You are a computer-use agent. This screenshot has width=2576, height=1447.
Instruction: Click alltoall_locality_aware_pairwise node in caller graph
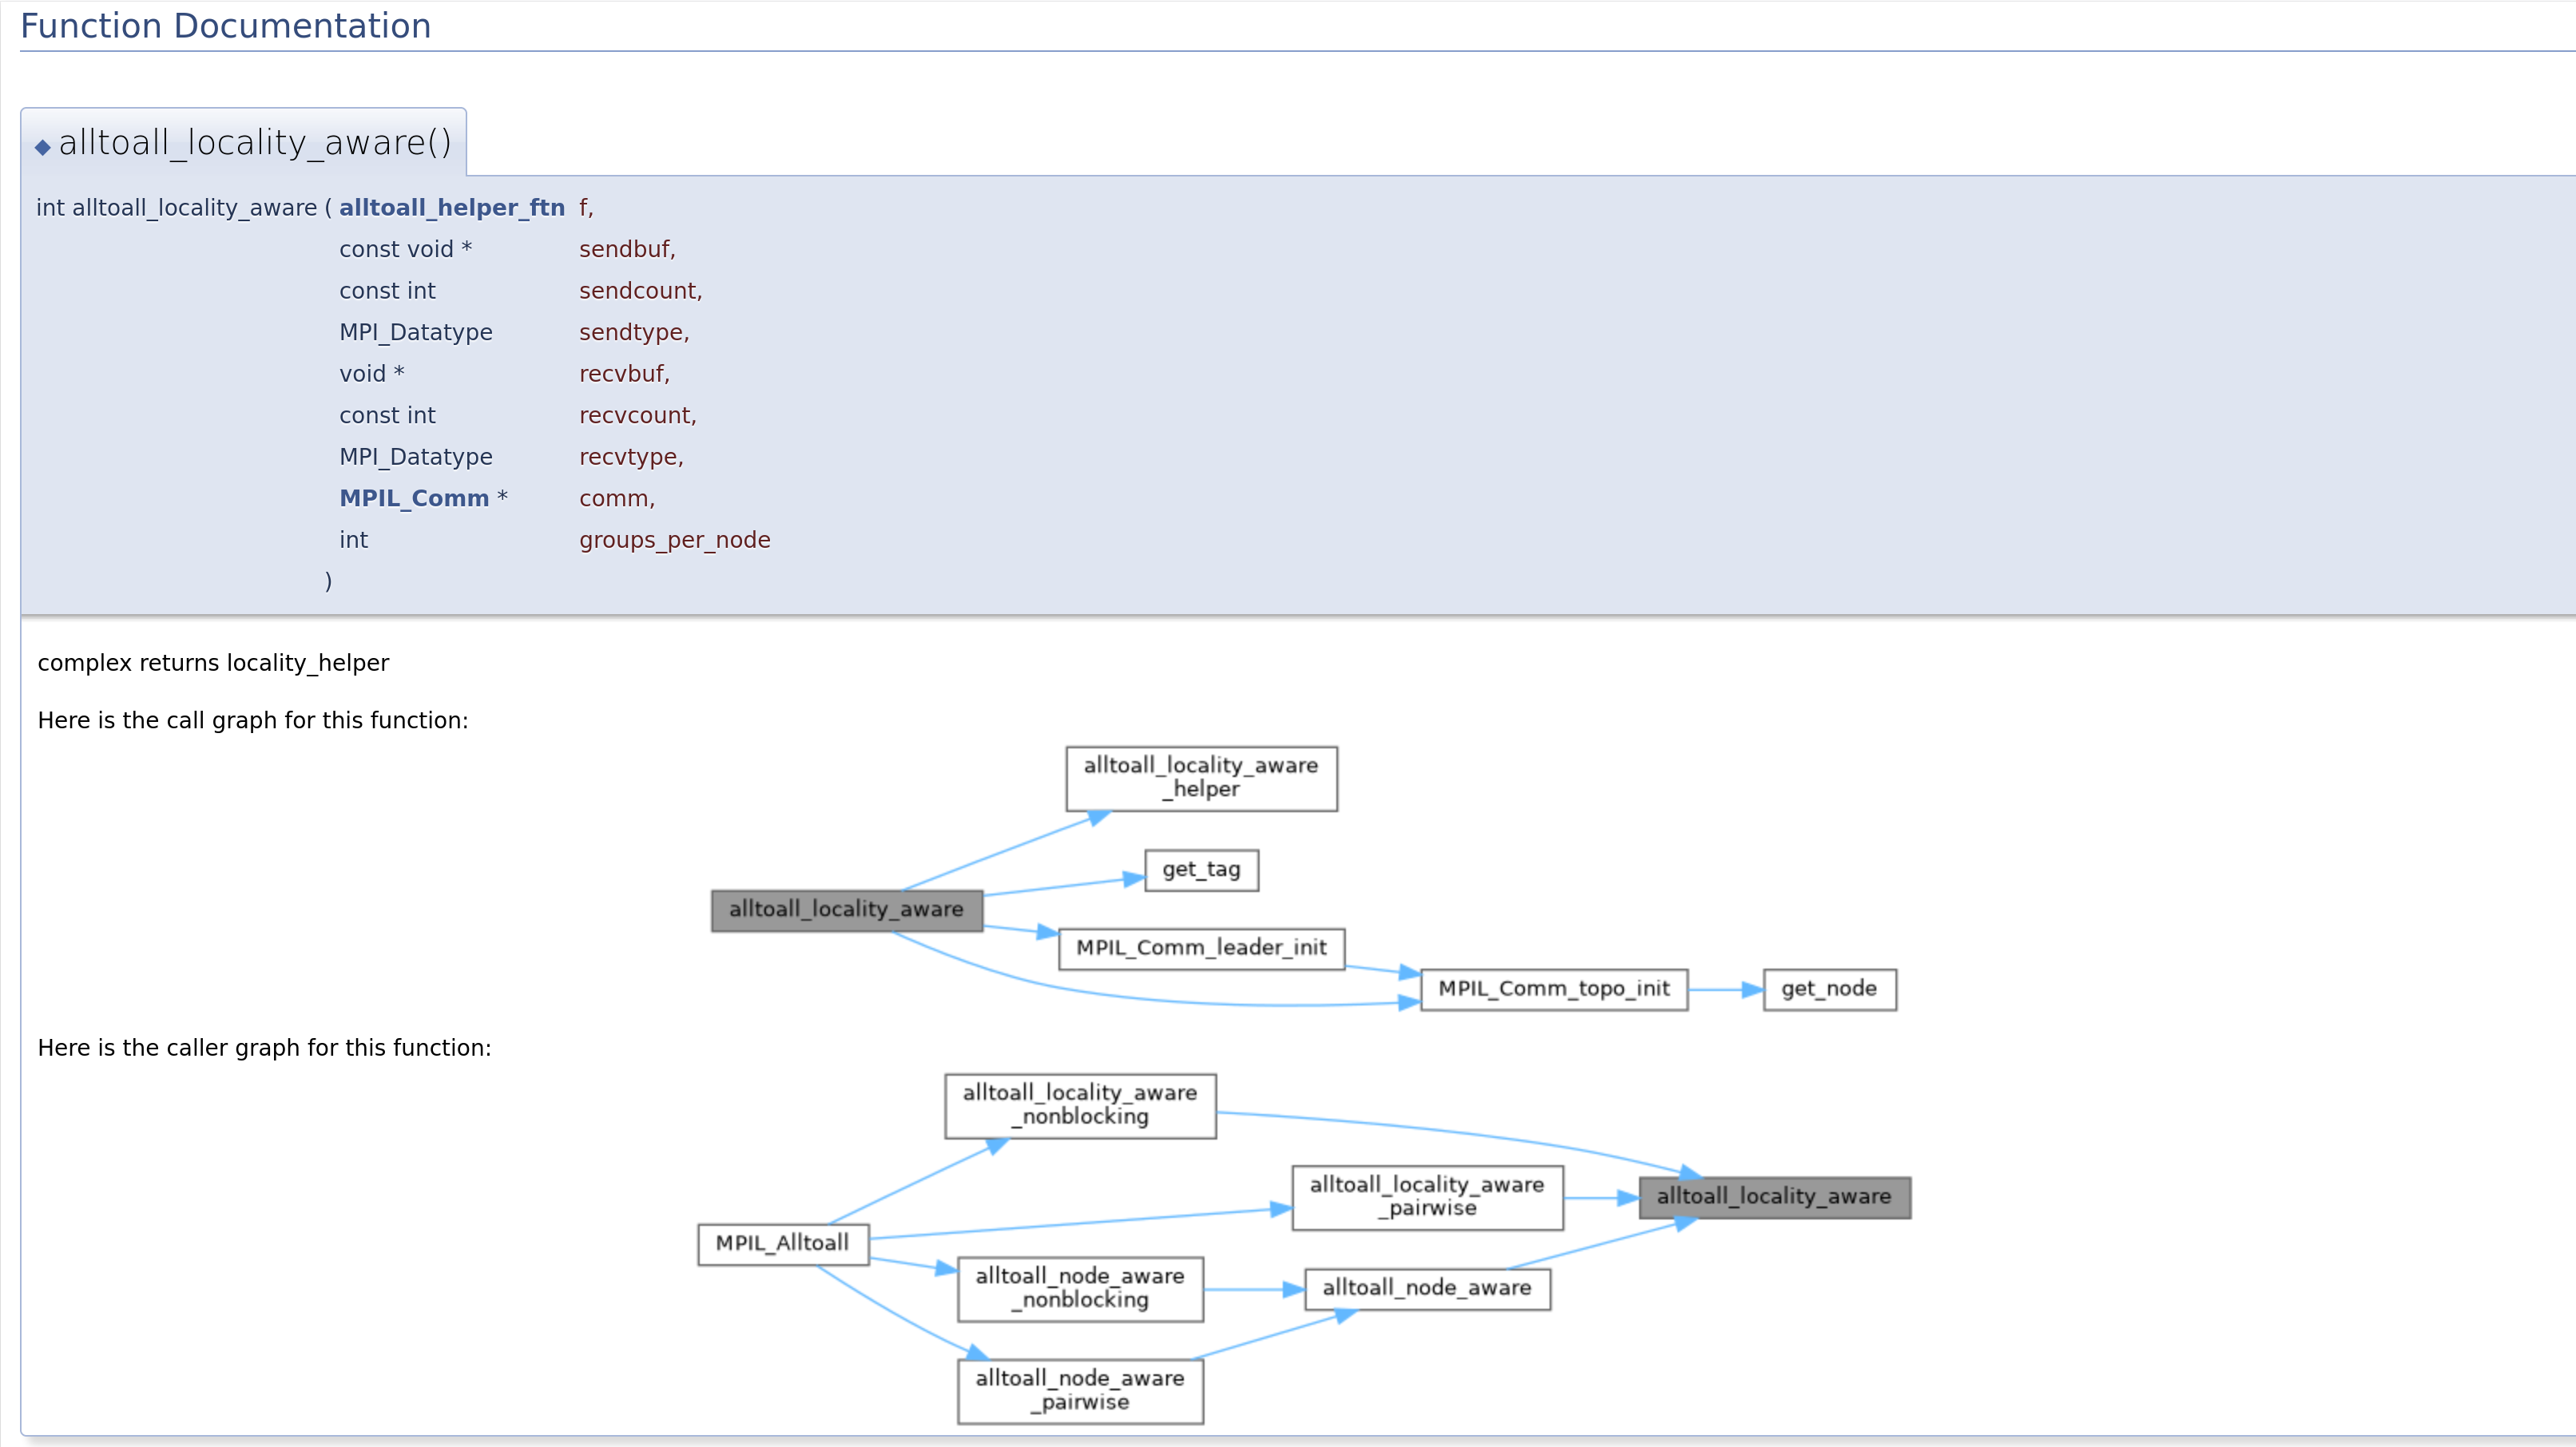pos(1427,1197)
